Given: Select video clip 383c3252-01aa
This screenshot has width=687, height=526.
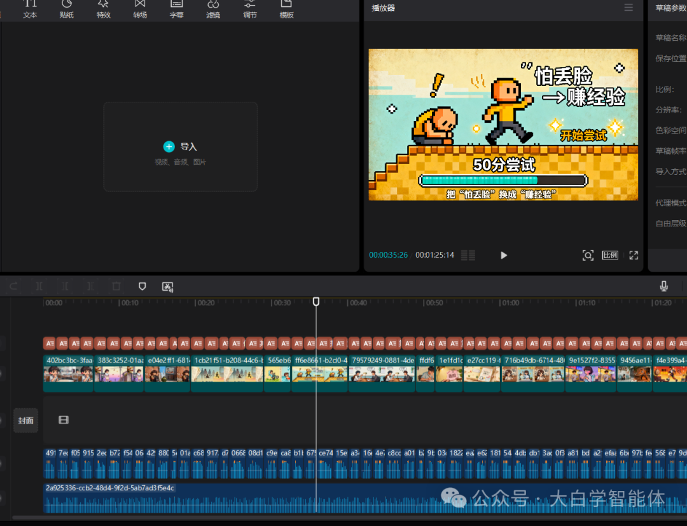Looking at the screenshot, I should 119,373.
